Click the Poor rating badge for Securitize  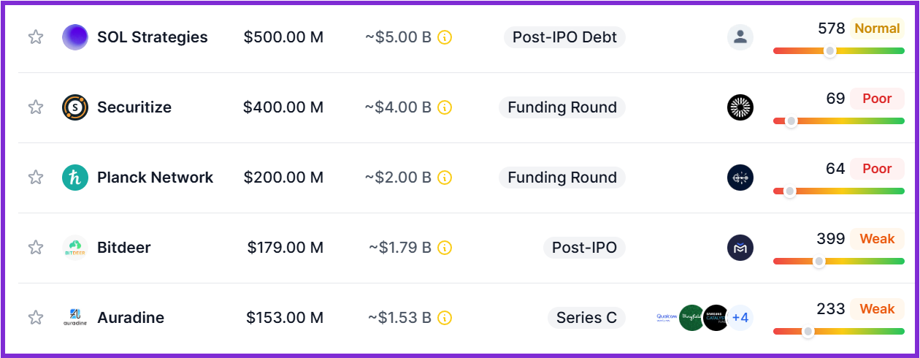coord(877,99)
